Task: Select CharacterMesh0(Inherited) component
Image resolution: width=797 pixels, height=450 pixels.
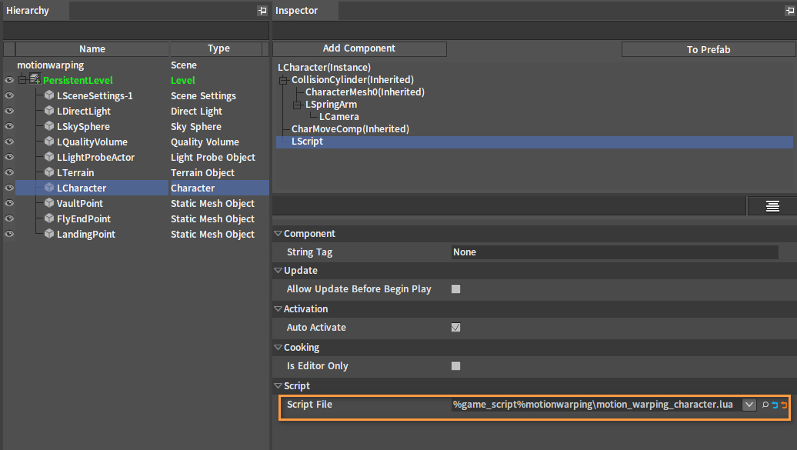Action: click(x=365, y=92)
